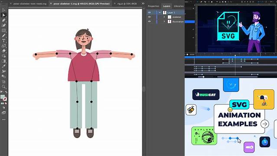This screenshot has width=277, height=156.
Task: Select the Gradient tool
Action: click(x=4, y=61)
